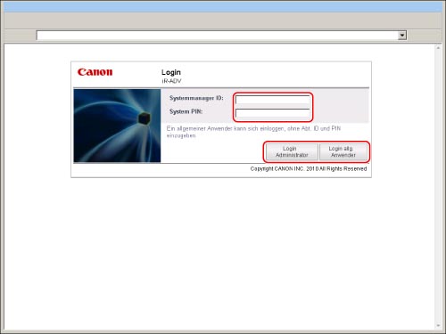The height and width of the screenshot is (334, 446).
Task: Click inside the browser address field
Action: coord(218,36)
